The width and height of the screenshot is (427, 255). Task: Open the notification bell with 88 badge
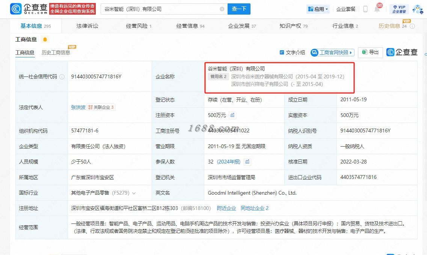377,8
